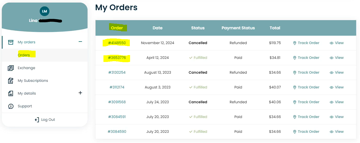Click the Exchange arrows icon
The image size is (360, 143).
coord(11,68)
